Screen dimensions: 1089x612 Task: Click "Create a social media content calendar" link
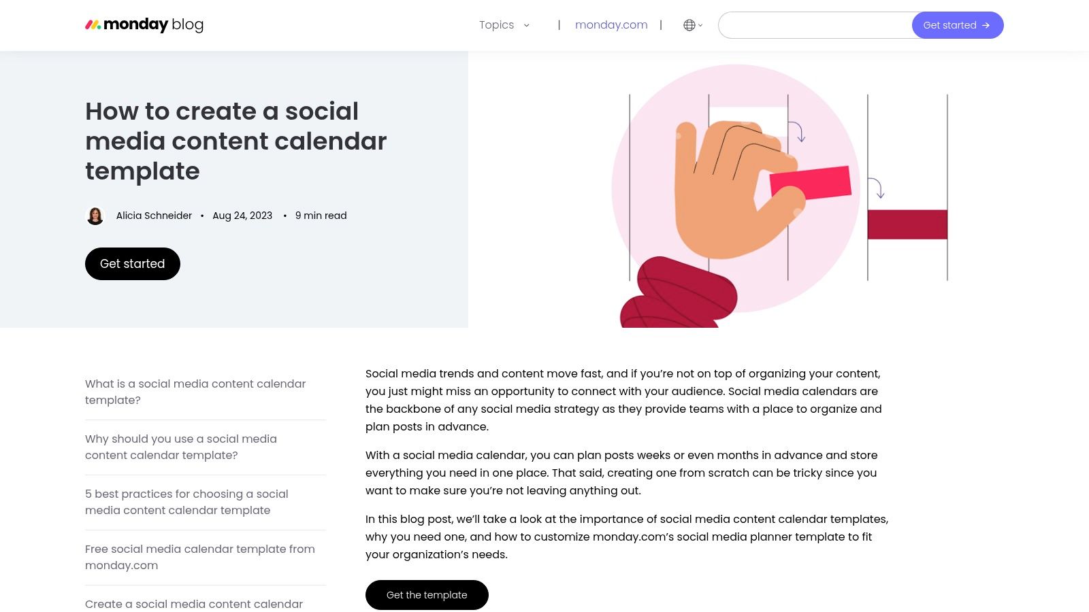coord(194,604)
